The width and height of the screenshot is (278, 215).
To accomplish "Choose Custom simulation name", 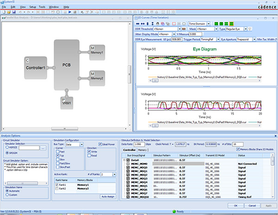I will 7,195.
